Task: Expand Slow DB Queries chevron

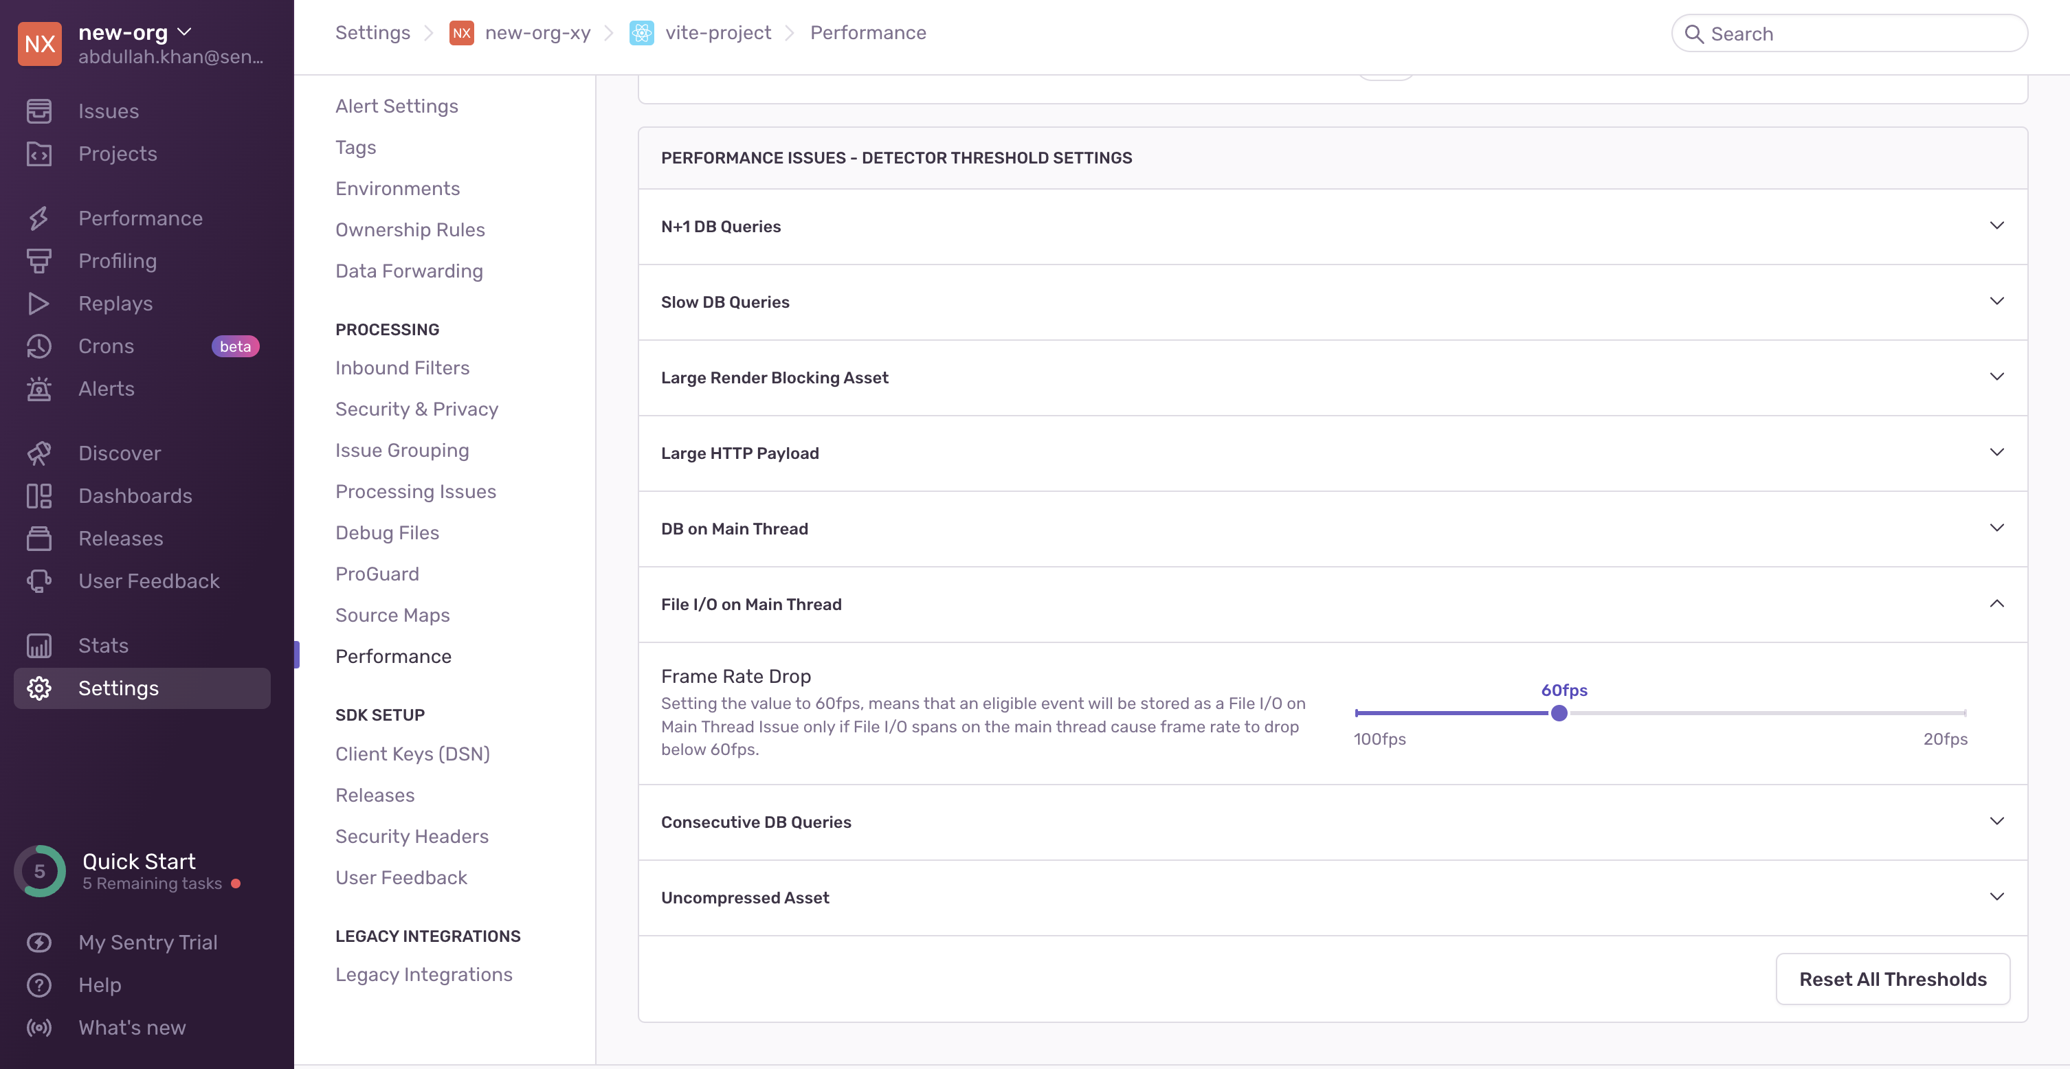Action: [x=1996, y=301]
